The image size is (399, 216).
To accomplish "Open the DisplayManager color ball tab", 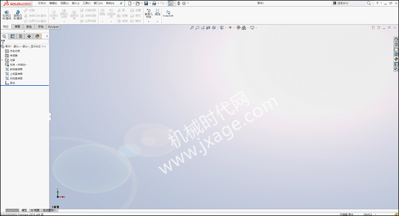I will [x=38, y=37].
